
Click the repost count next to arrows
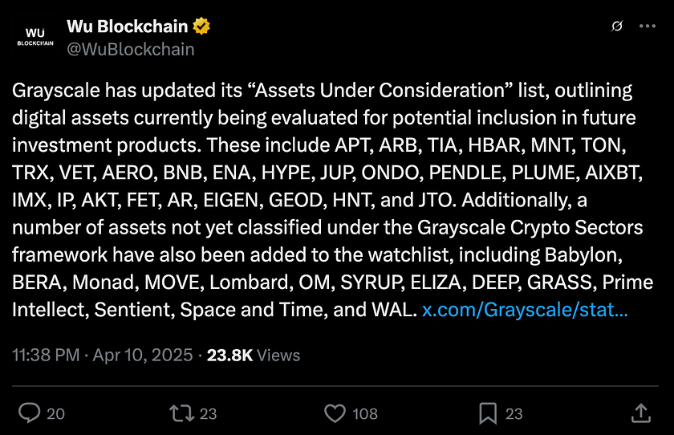click(208, 413)
